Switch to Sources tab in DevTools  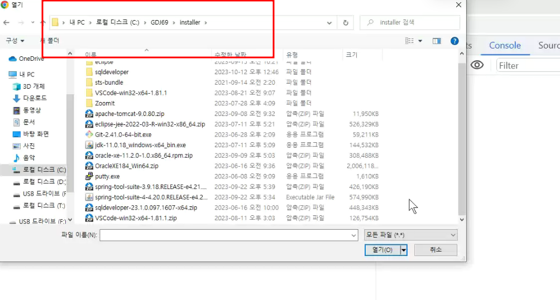coord(549,45)
